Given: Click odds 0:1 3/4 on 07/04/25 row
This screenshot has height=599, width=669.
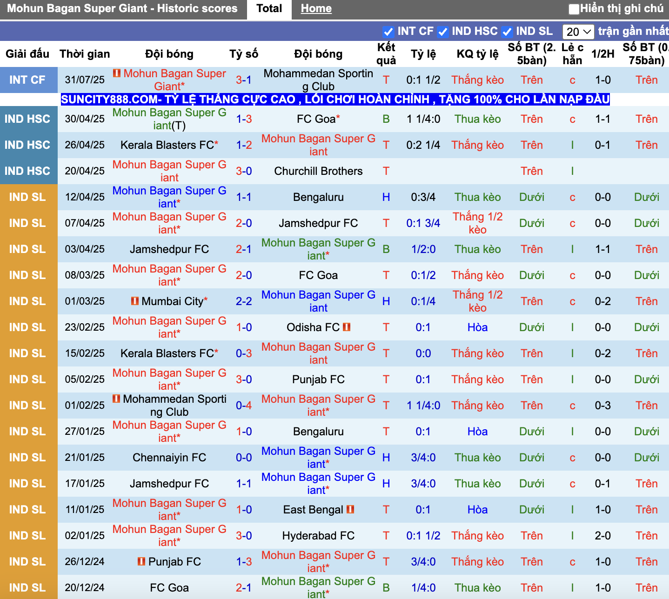Looking at the screenshot, I should pos(423,223).
